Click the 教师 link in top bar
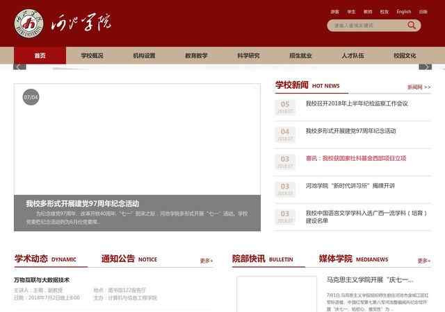This screenshot has height=312, width=445. 368,12
